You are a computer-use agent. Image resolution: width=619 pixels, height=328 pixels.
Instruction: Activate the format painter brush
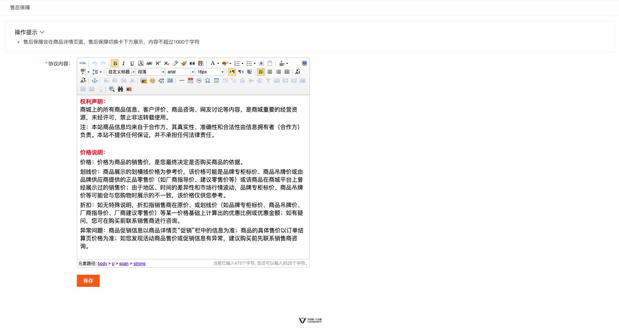pyautogui.click(x=184, y=63)
